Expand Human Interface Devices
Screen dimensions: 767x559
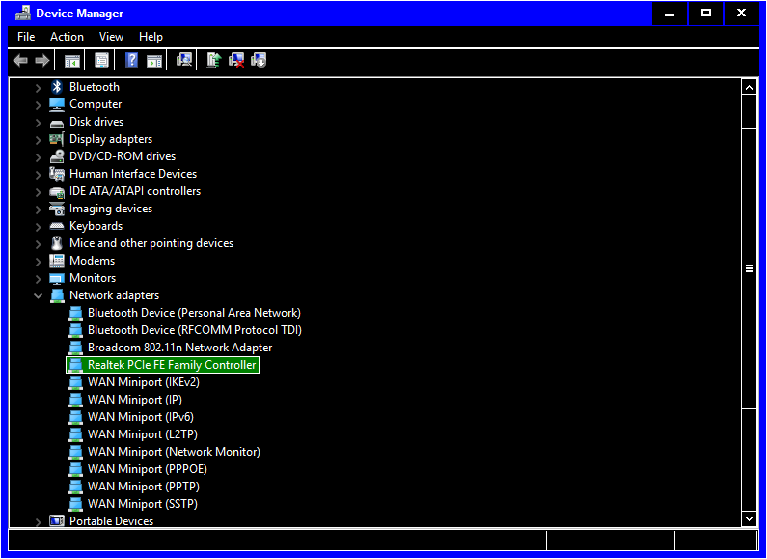[x=39, y=174]
